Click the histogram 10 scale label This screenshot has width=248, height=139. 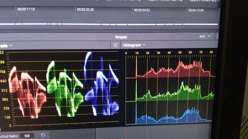pyautogui.click(x=137, y=53)
